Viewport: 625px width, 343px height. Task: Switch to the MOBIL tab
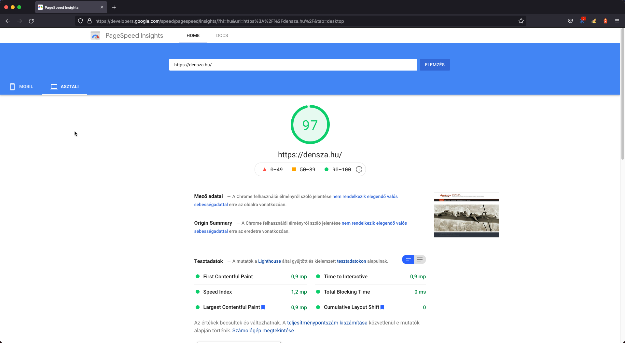(21, 86)
